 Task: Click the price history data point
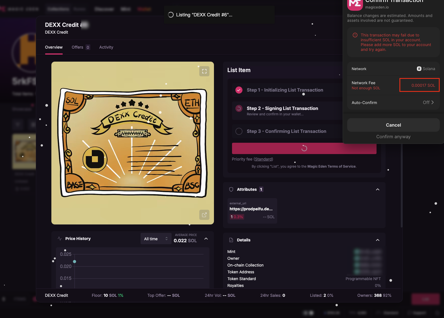click(x=75, y=261)
